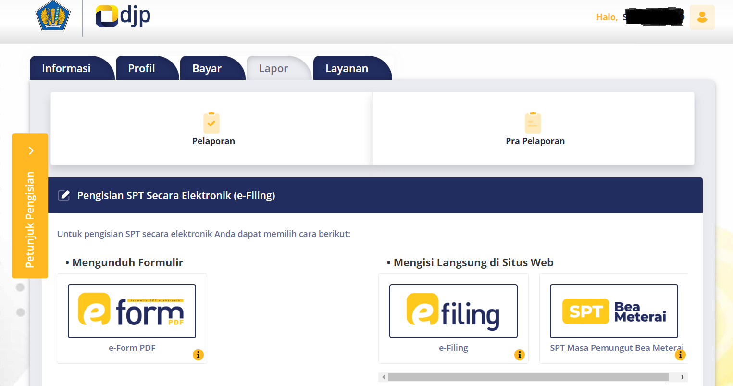The height and width of the screenshot is (386, 733).
Task: Expand the Petunjuk Pengisian side panel arrow
Action: click(31, 150)
